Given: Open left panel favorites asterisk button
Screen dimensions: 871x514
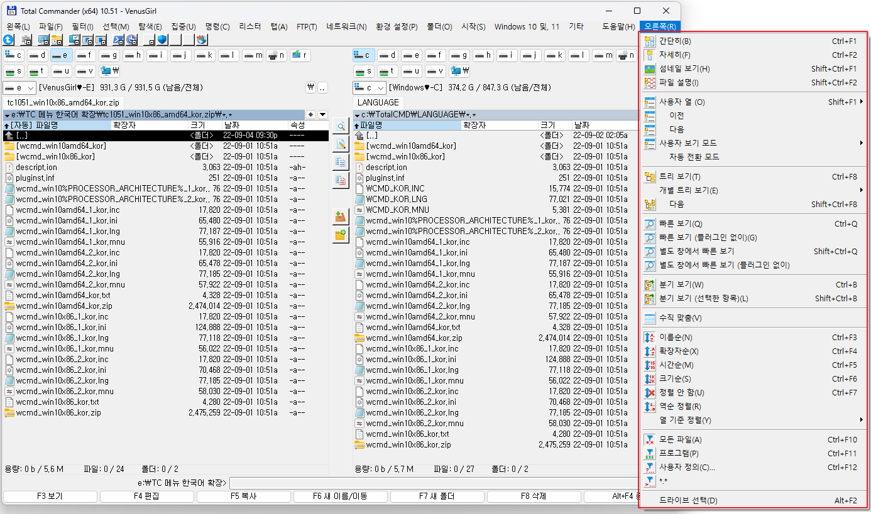Looking at the screenshot, I should pos(311,115).
